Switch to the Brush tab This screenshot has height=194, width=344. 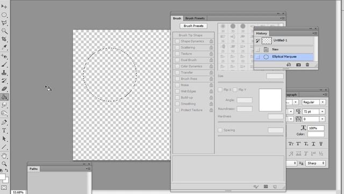[x=177, y=18]
